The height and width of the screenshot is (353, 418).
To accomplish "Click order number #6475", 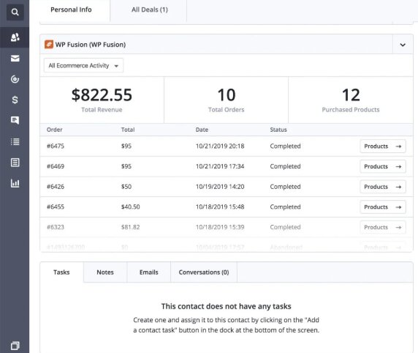I will click(x=56, y=146).
